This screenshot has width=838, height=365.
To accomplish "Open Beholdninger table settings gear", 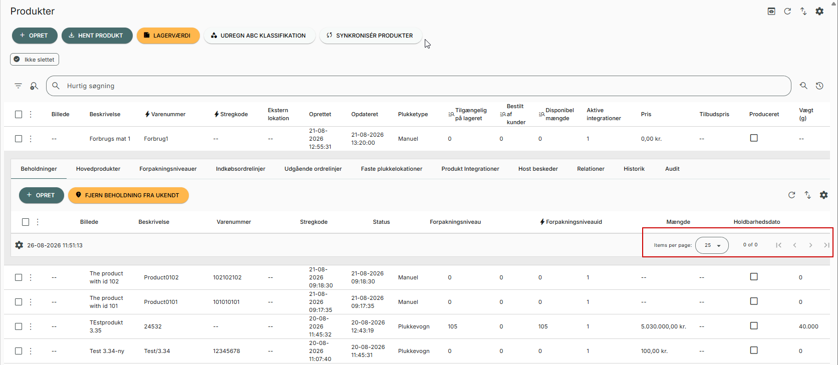I will 824,195.
